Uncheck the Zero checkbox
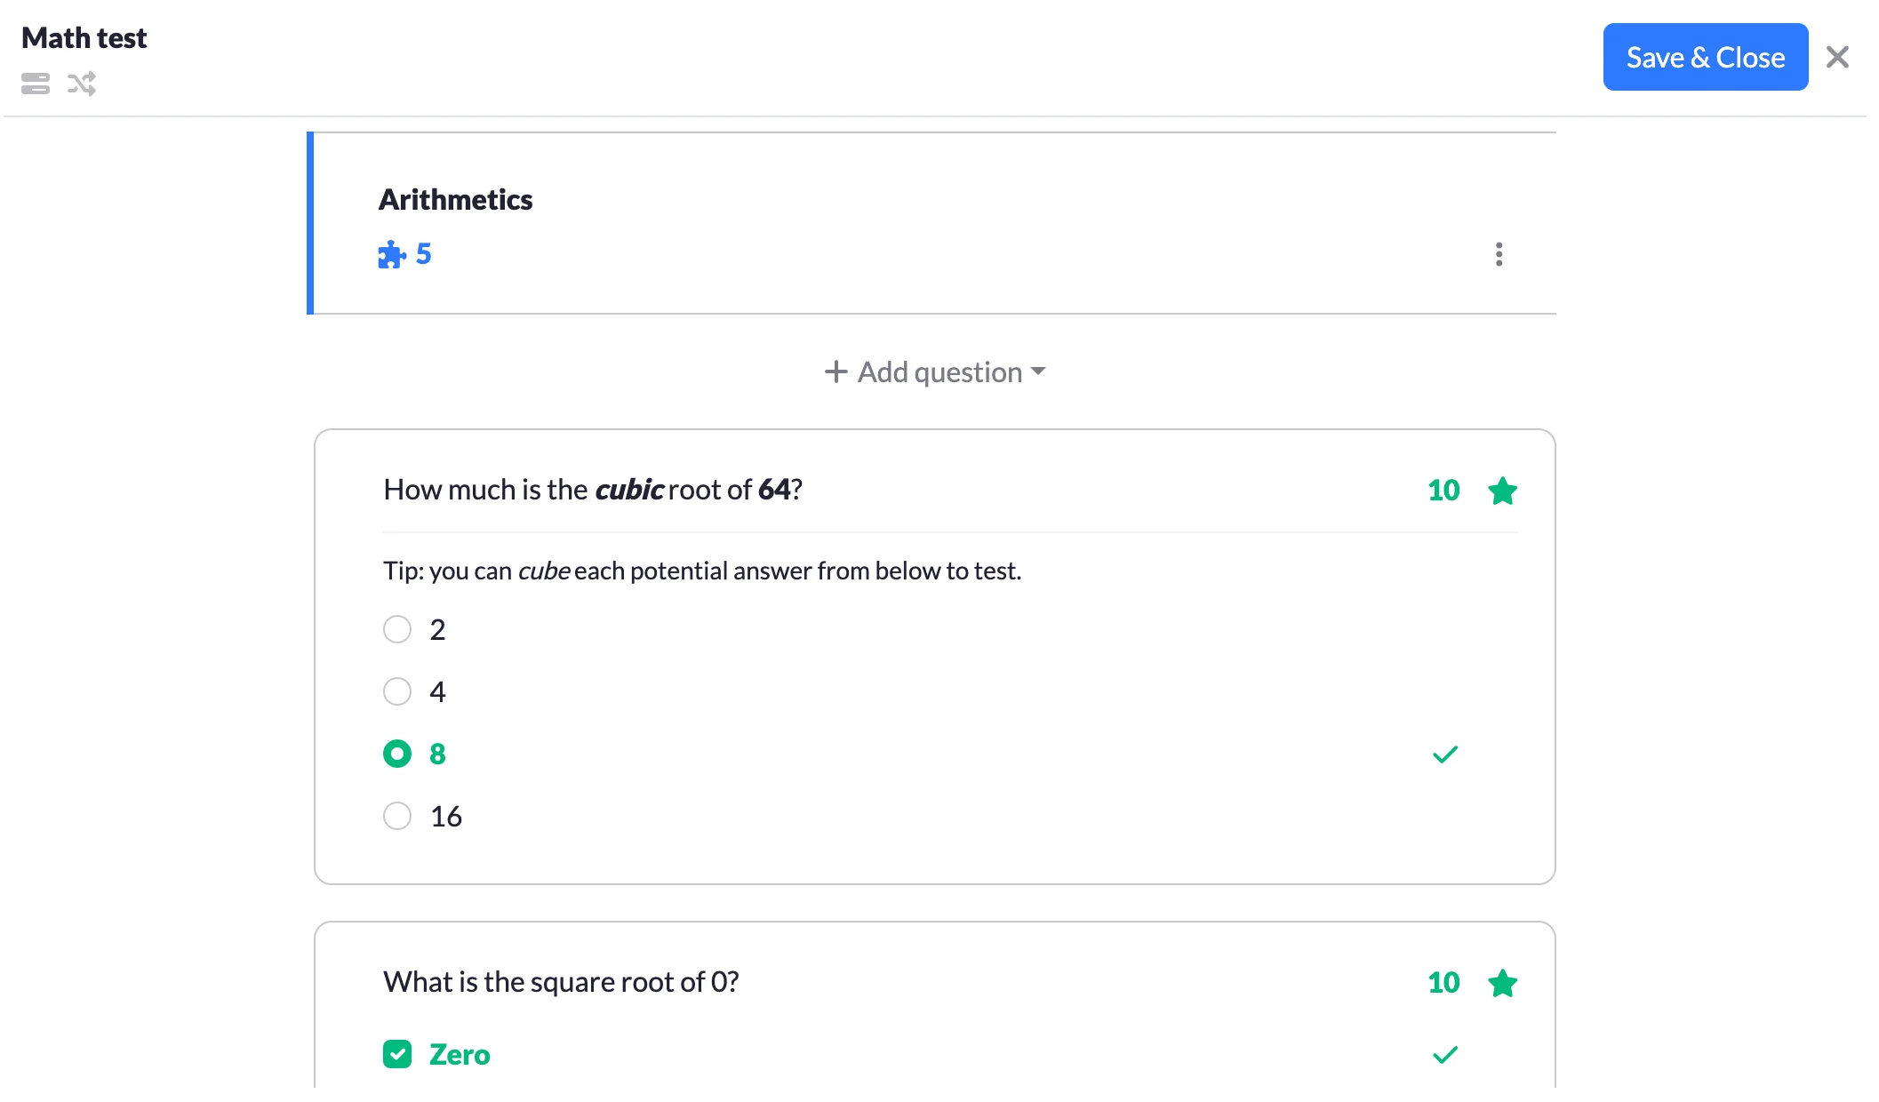 click(397, 1055)
